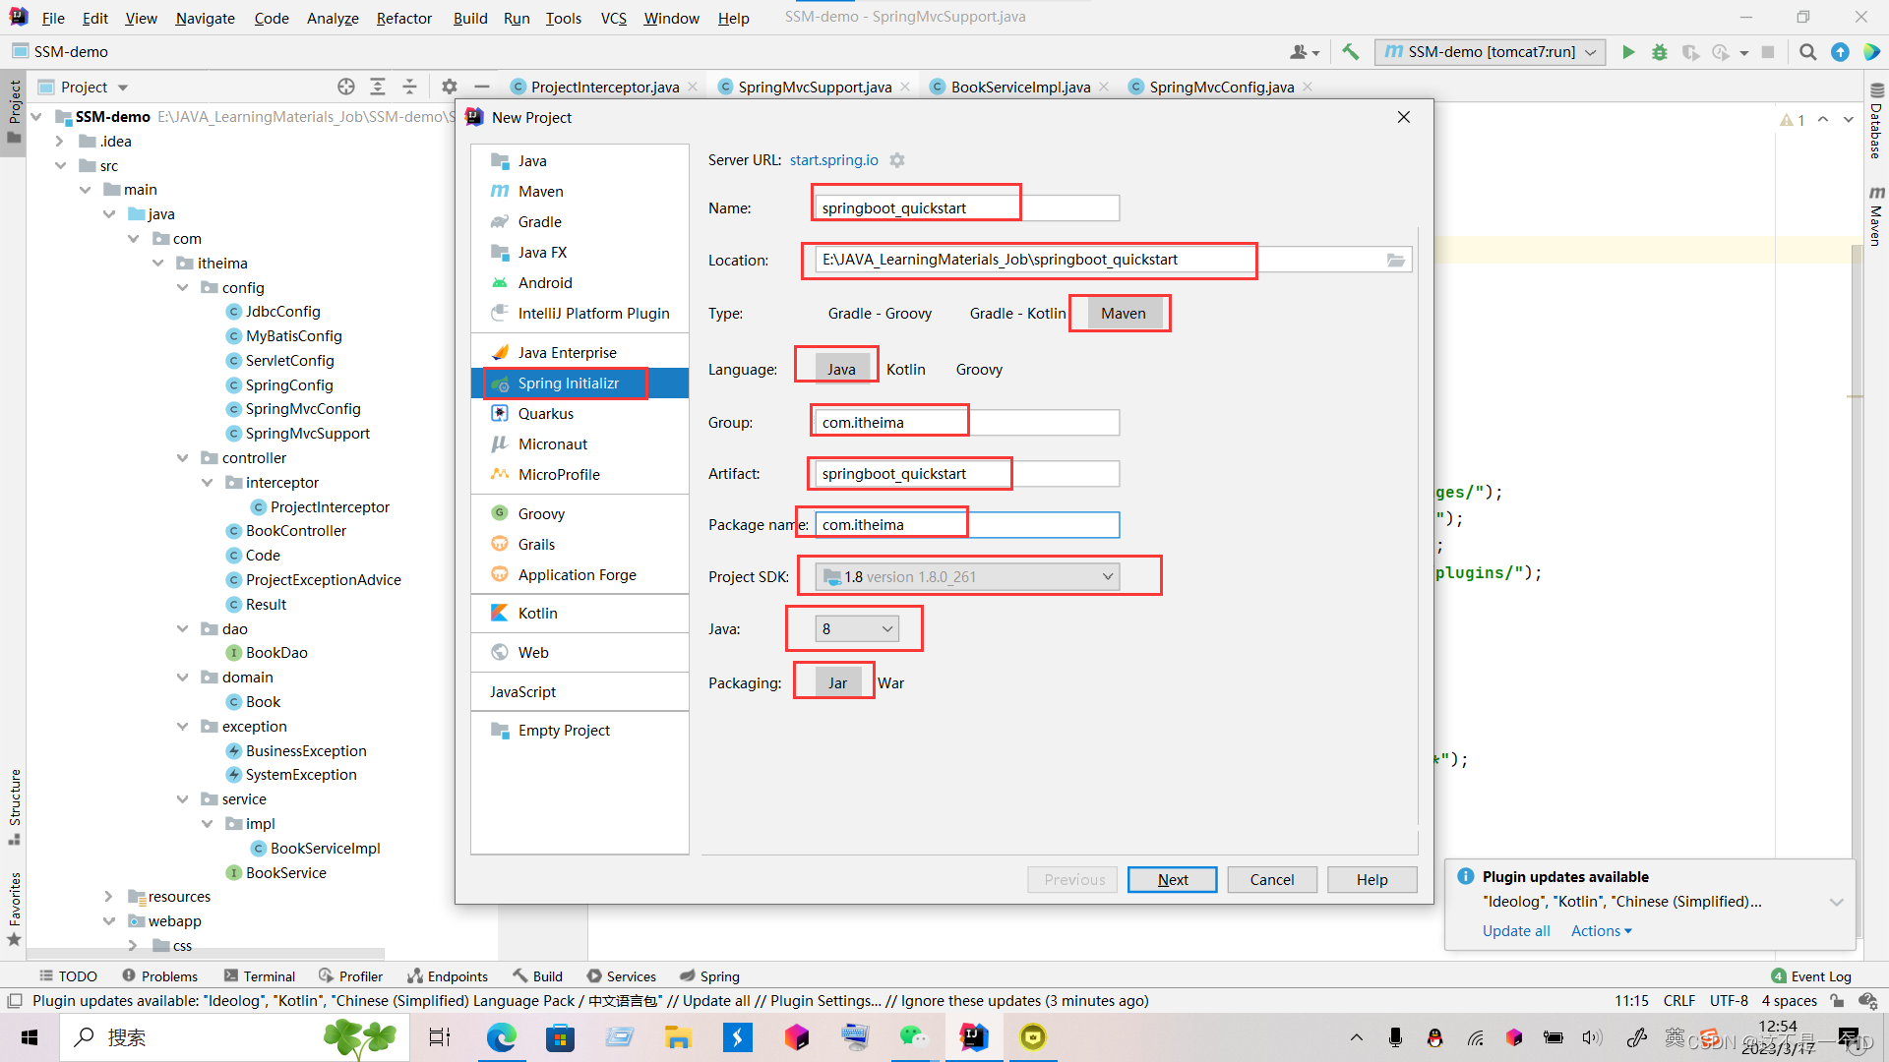Screen dimensions: 1889x1062
Task: Select BookController in project tree
Action: (x=295, y=531)
